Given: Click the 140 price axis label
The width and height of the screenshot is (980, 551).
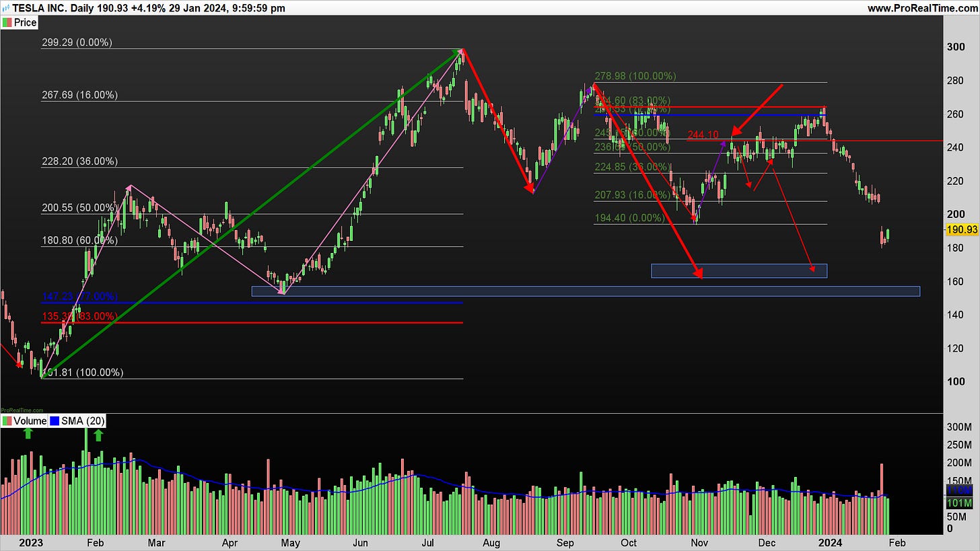Looking at the screenshot, I should (956, 315).
